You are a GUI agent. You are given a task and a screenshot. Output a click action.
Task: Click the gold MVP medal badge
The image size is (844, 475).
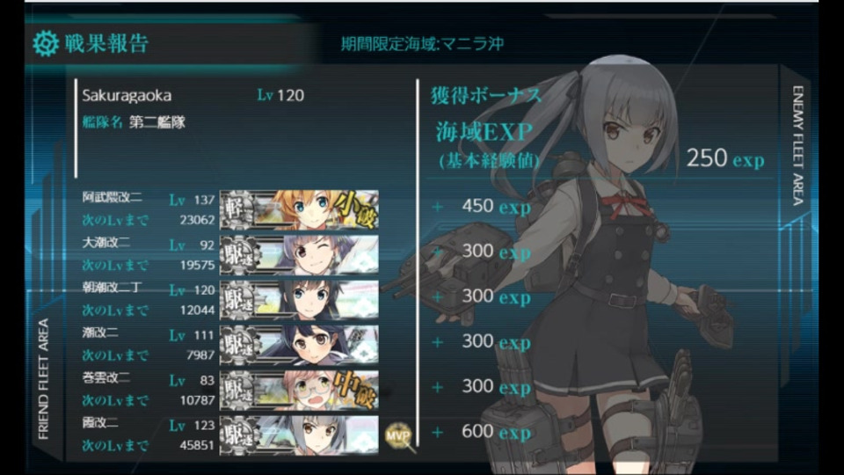pos(399,436)
